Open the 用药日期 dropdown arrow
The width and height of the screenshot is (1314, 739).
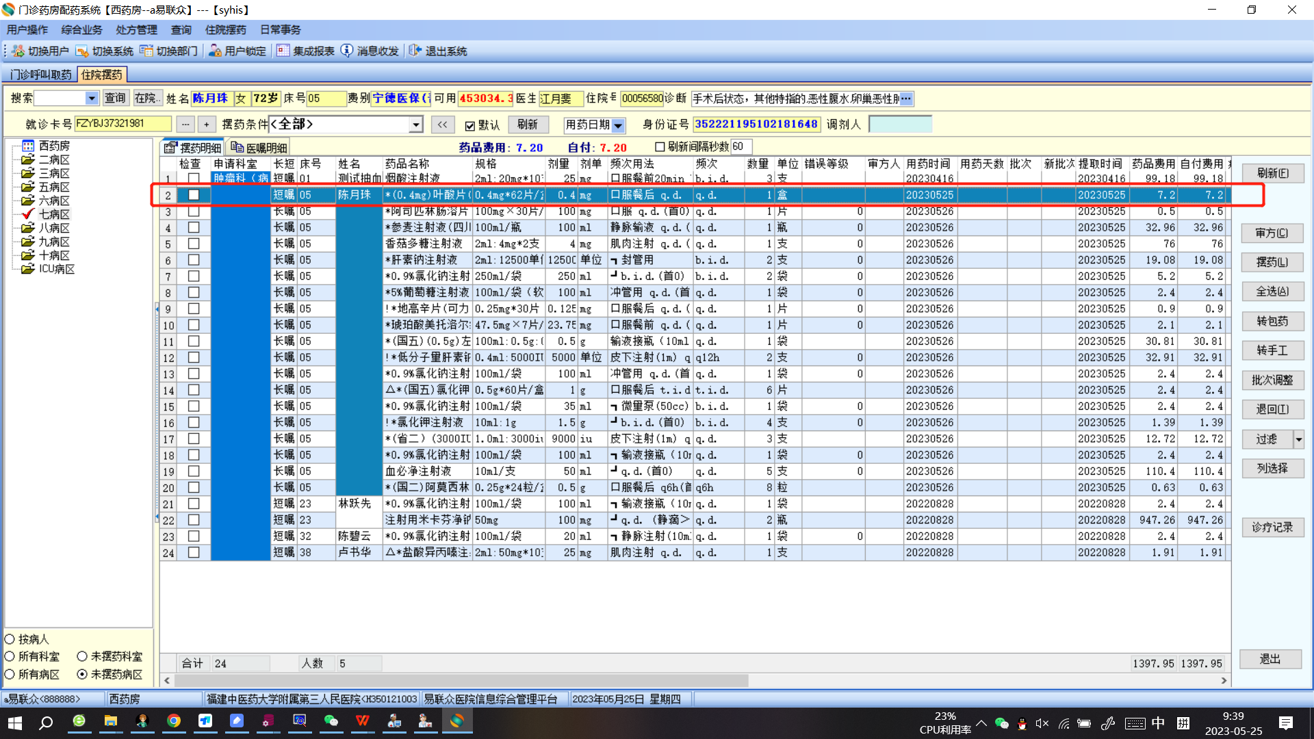pyautogui.click(x=618, y=125)
